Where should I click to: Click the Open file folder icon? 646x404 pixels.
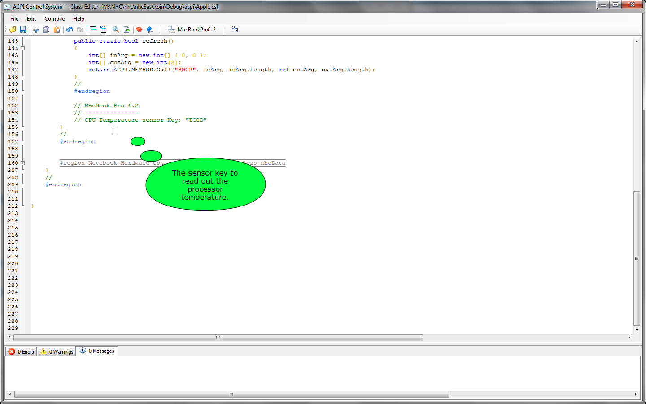[13, 30]
